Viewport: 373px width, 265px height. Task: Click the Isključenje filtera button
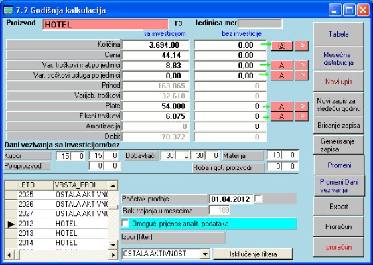click(253, 254)
